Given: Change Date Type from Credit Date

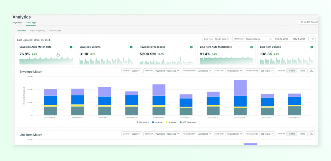Looking at the screenshot, I should pos(222,39).
